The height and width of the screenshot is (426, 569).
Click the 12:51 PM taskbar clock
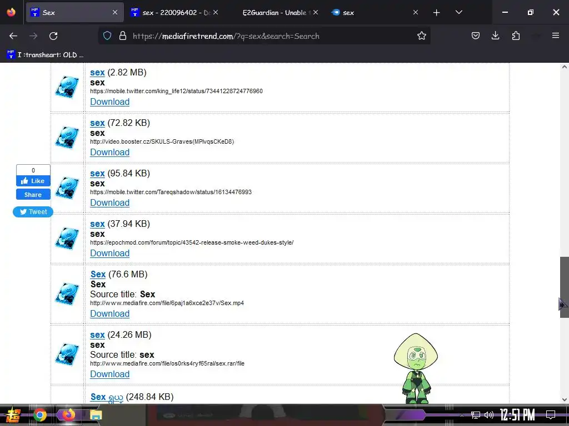click(517, 415)
